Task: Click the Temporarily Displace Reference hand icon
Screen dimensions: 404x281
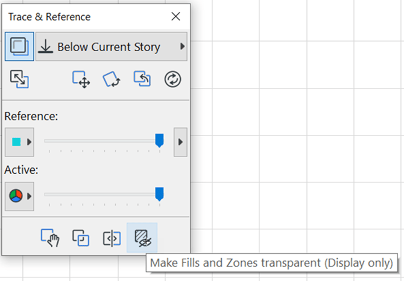Action: click(49, 238)
